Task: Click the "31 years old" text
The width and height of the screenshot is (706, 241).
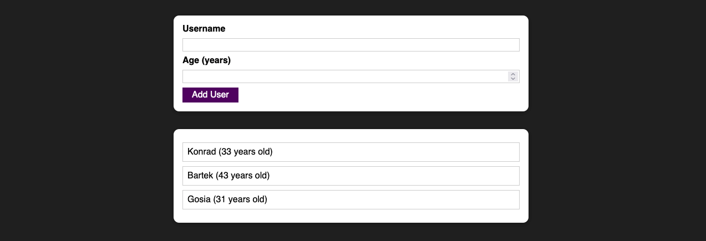Action: tap(241, 199)
